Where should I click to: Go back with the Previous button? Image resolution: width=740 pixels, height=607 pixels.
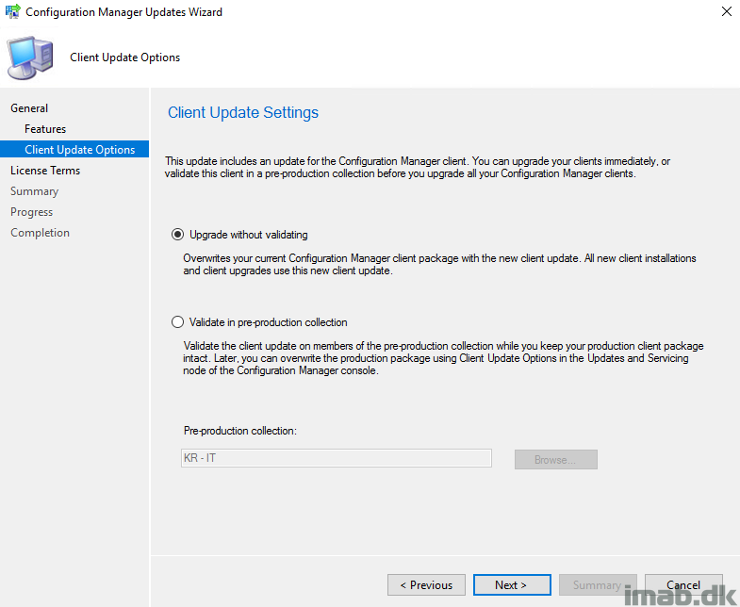coord(427,584)
